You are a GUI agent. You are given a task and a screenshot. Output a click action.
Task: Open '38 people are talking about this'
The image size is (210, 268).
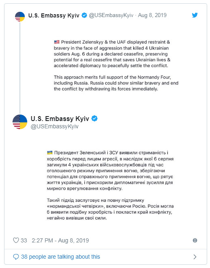61,257
